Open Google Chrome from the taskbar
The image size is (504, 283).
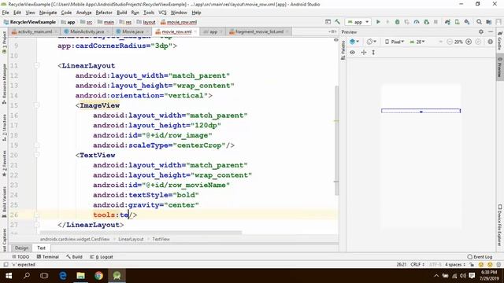tap(98, 276)
